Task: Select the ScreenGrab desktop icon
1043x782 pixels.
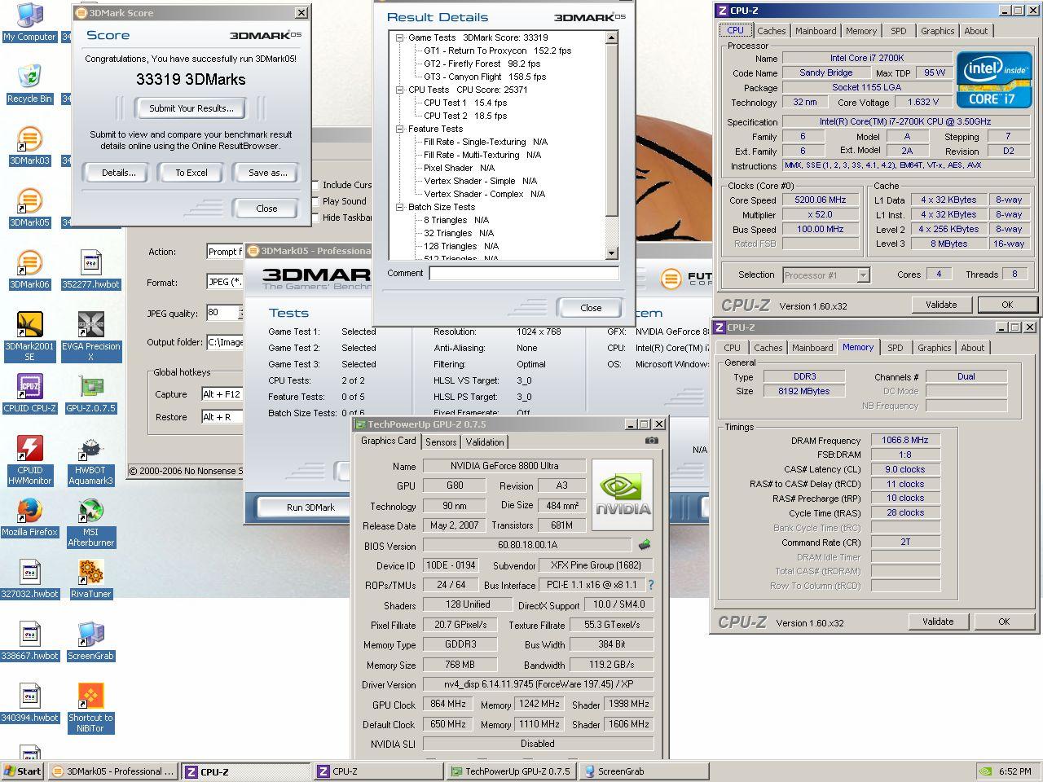Action: pyautogui.click(x=90, y=641)
